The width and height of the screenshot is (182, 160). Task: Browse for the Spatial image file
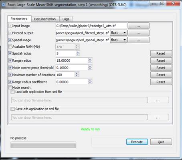tap(138, 40)
